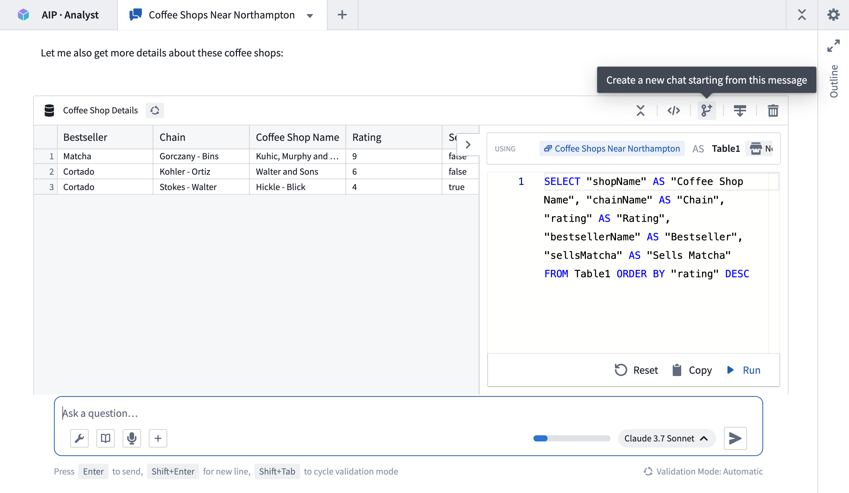Click the insert-below toolbar icon
Viewport: 849px width, 493px height.
pos(740,110)
